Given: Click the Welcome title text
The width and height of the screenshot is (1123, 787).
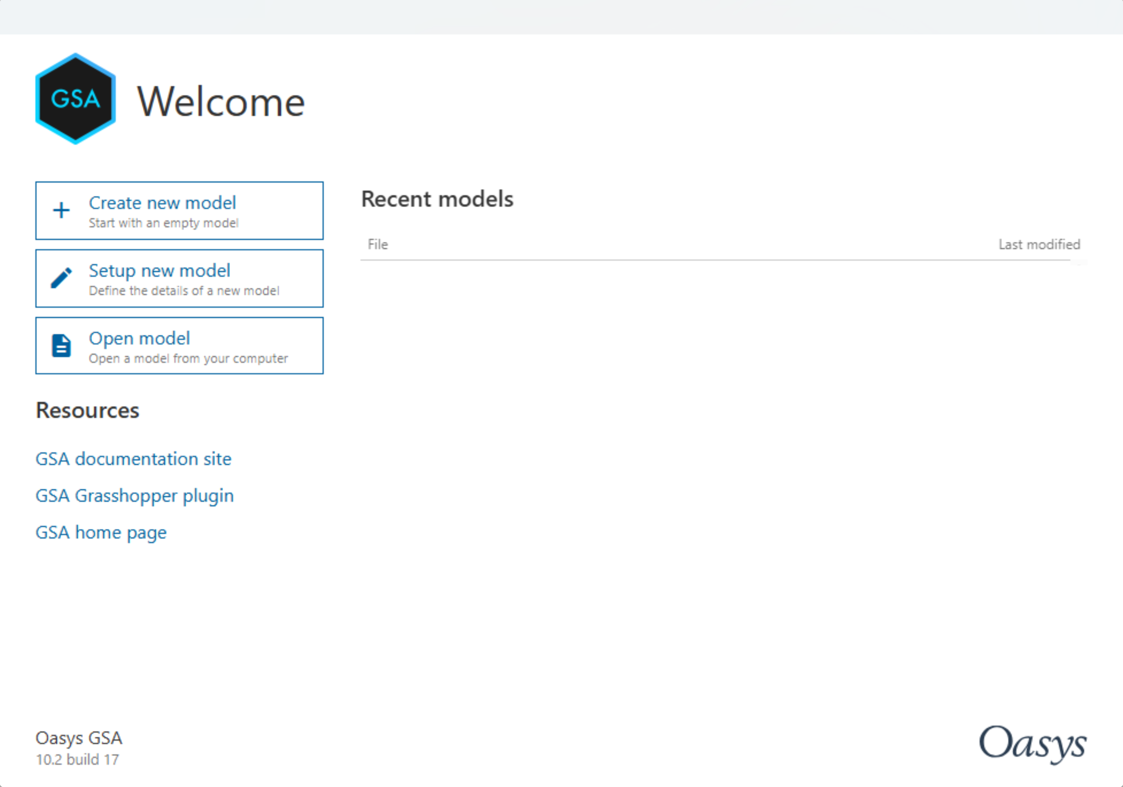Looking at the screenshot, I should (x=221, y=102).
